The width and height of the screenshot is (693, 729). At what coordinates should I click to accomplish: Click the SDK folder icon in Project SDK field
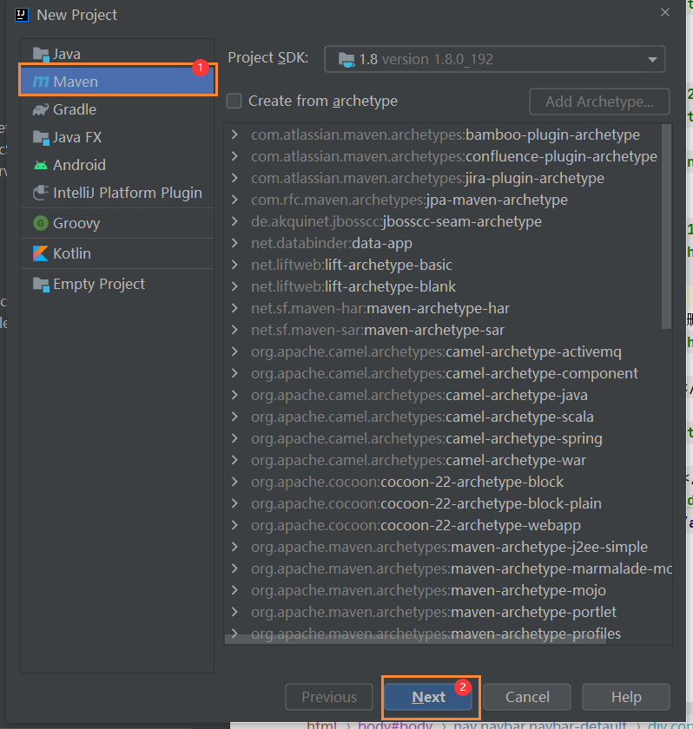[346, 60]
